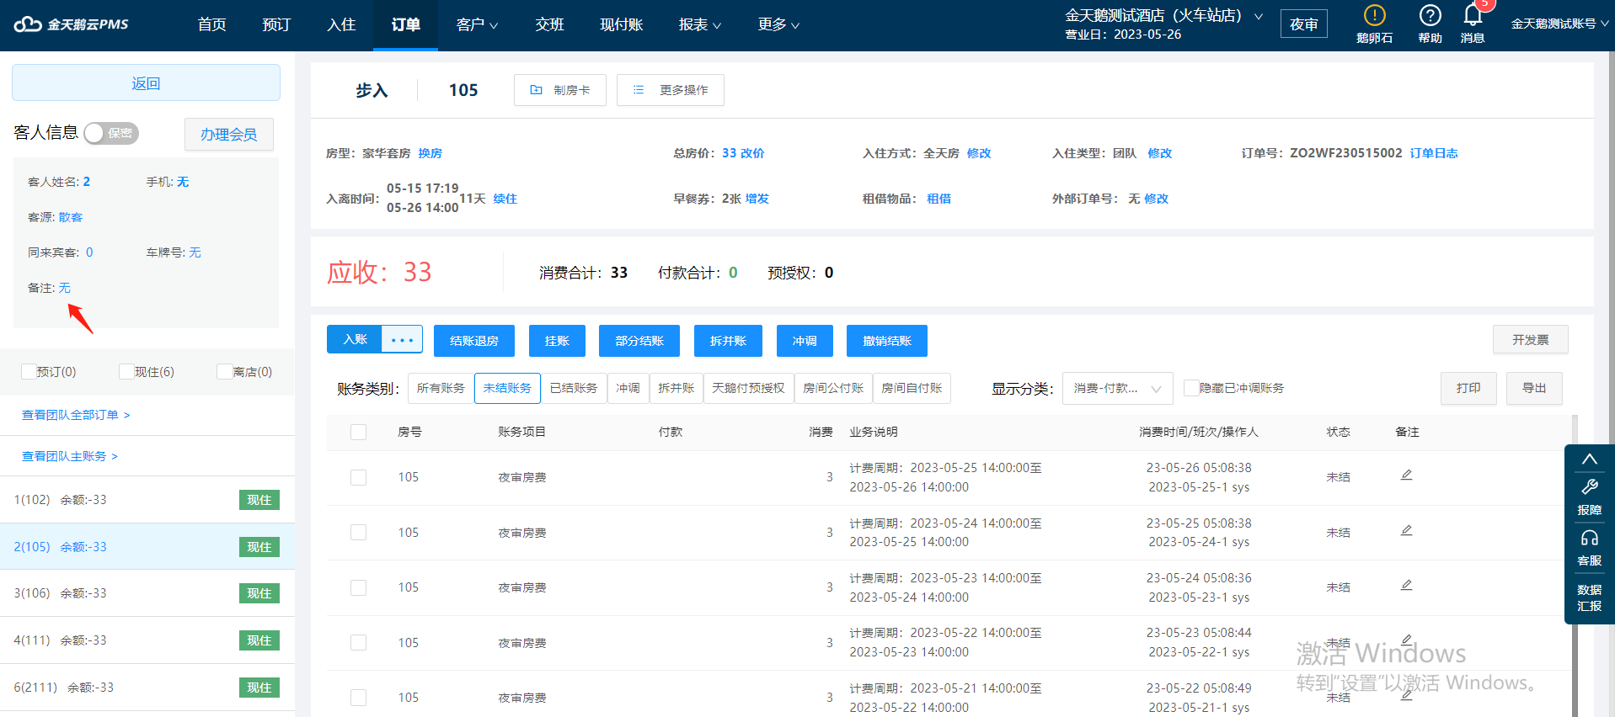The image size is (1615, 717).
Task: Open the 订单日志 link
Action: tap(1434, 153)
